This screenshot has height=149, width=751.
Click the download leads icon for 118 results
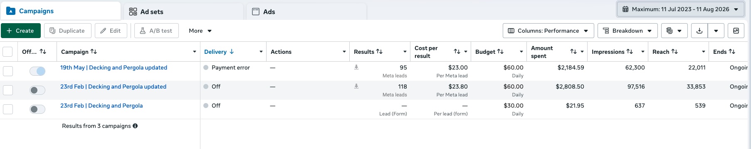click(356, 86)
